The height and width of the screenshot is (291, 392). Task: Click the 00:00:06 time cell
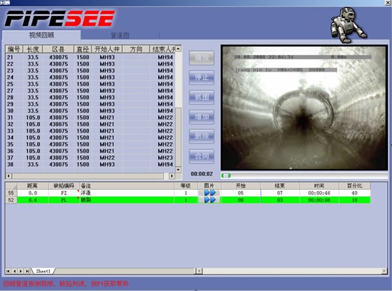[x=319, y=200]
